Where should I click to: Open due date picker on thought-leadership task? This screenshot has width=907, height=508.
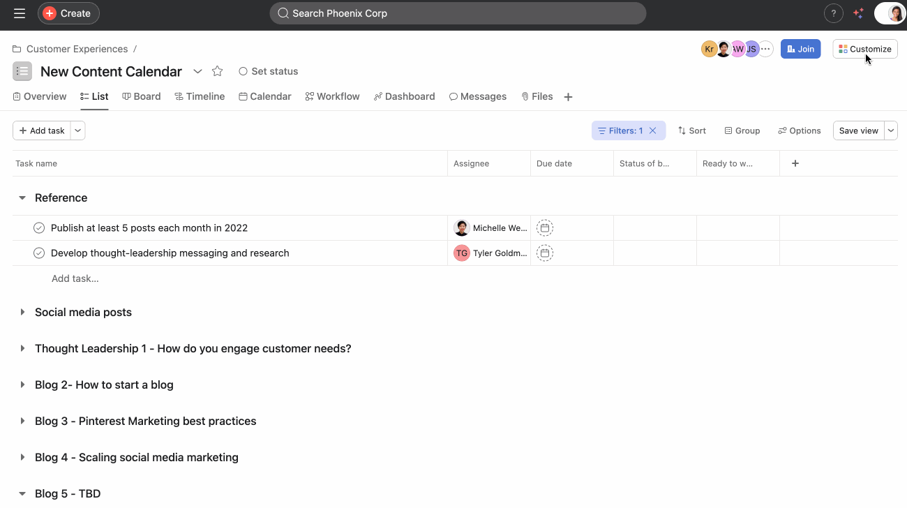point(544,253)
